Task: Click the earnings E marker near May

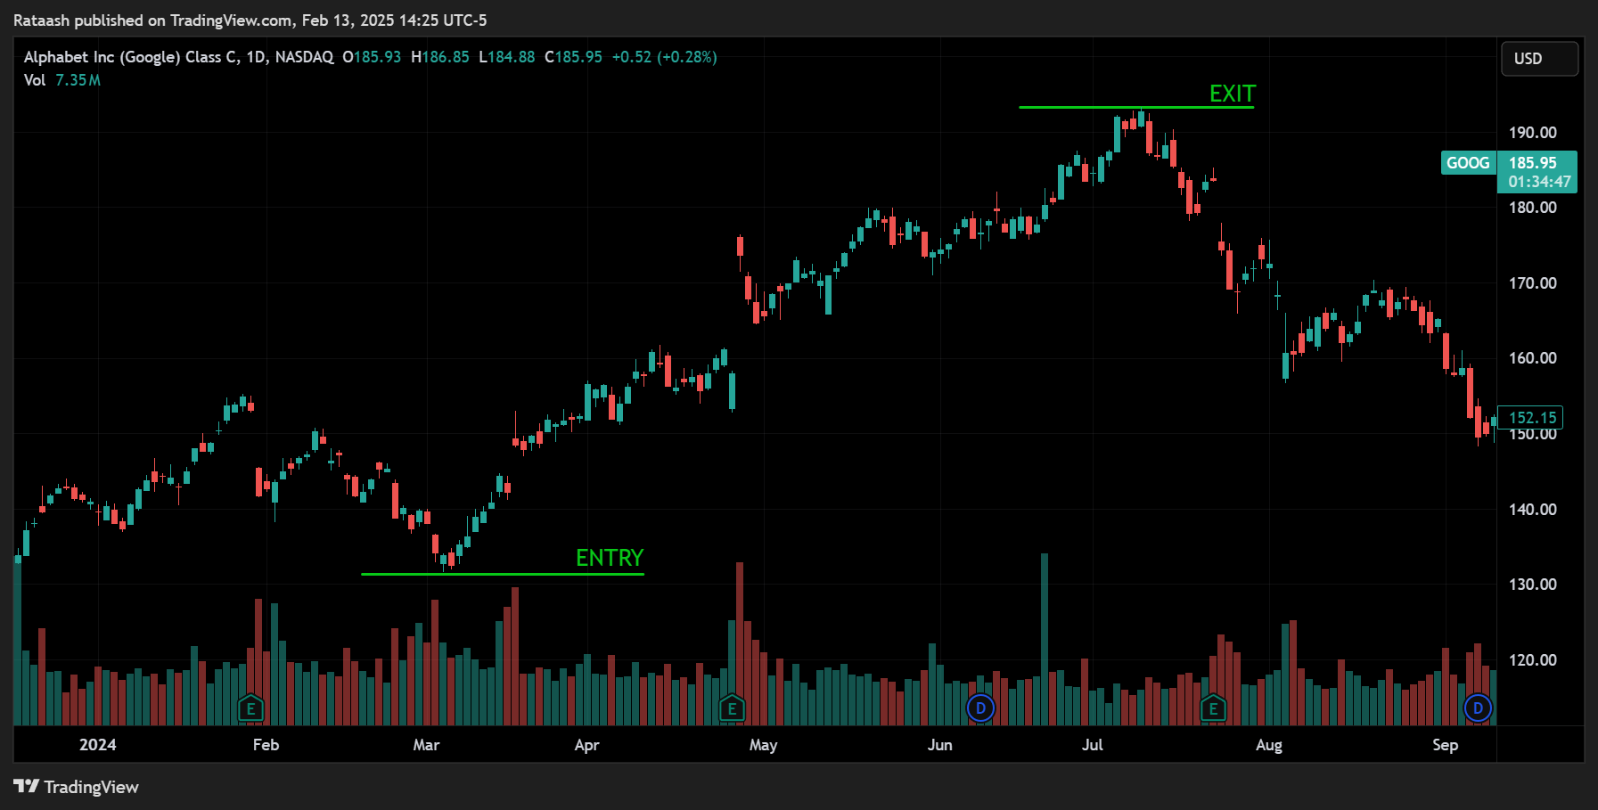Action: pyautogui.click(x=732, y=709)
